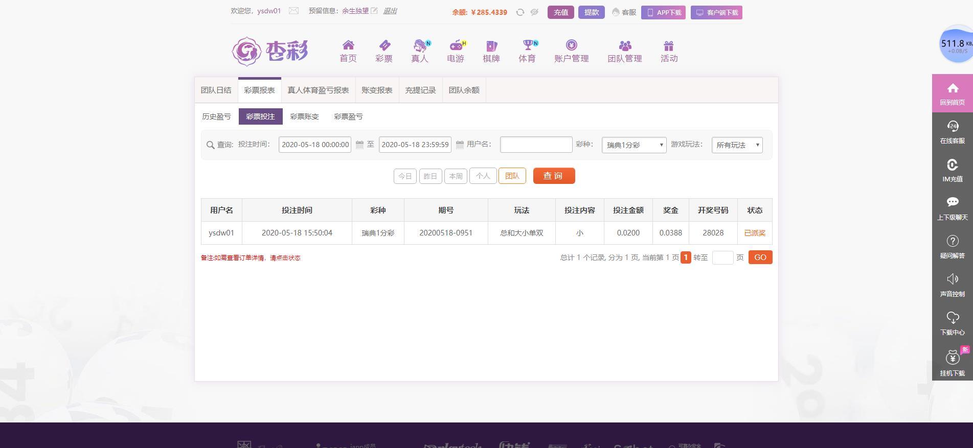The width and height of the screenshot is (973, 448).
Task: Select the 彩票投注 sub-tab
Action: (x=260, y=116)
